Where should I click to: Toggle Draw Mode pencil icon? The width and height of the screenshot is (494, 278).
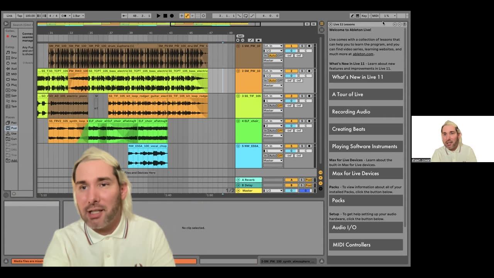coord(352,16)
